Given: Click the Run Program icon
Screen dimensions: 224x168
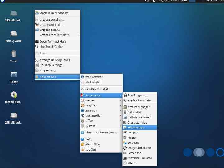Looking at the screenshot, I should pyautogui.click(x=125, y=95).
